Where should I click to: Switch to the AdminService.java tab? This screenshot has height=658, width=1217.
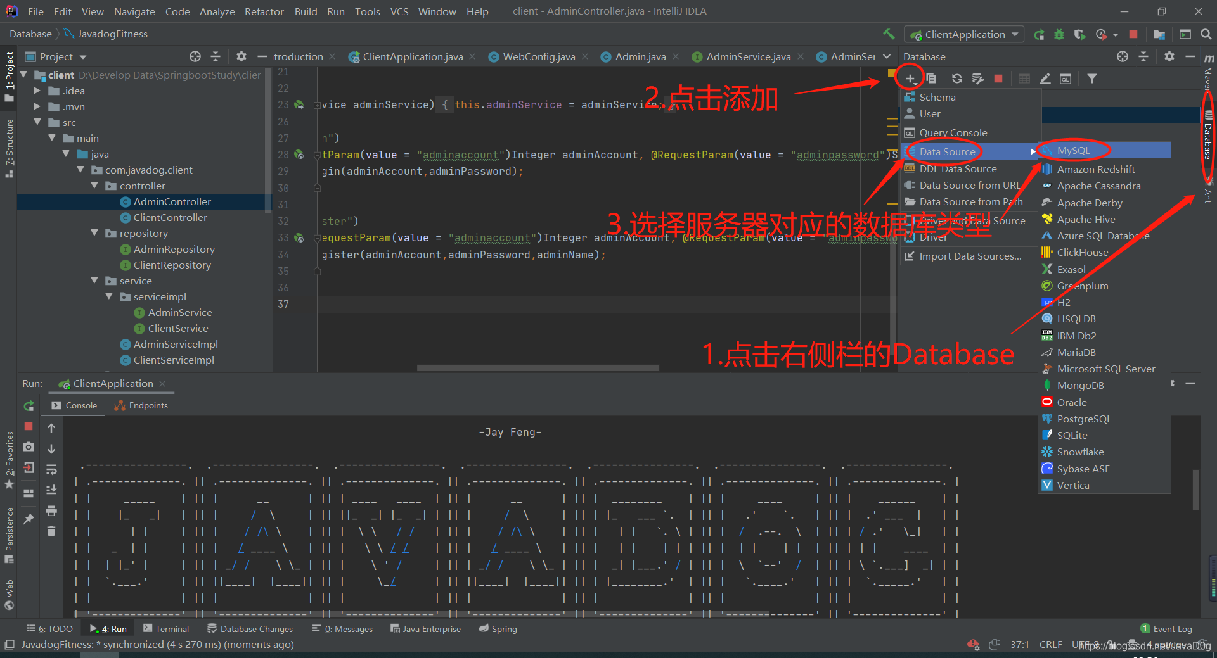(748, 56)
